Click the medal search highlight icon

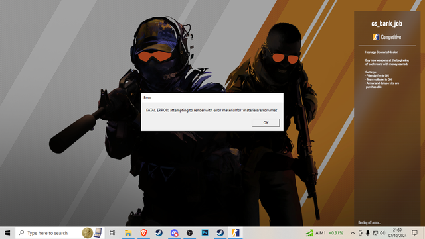pyautogui.click(x=87, y=233)
